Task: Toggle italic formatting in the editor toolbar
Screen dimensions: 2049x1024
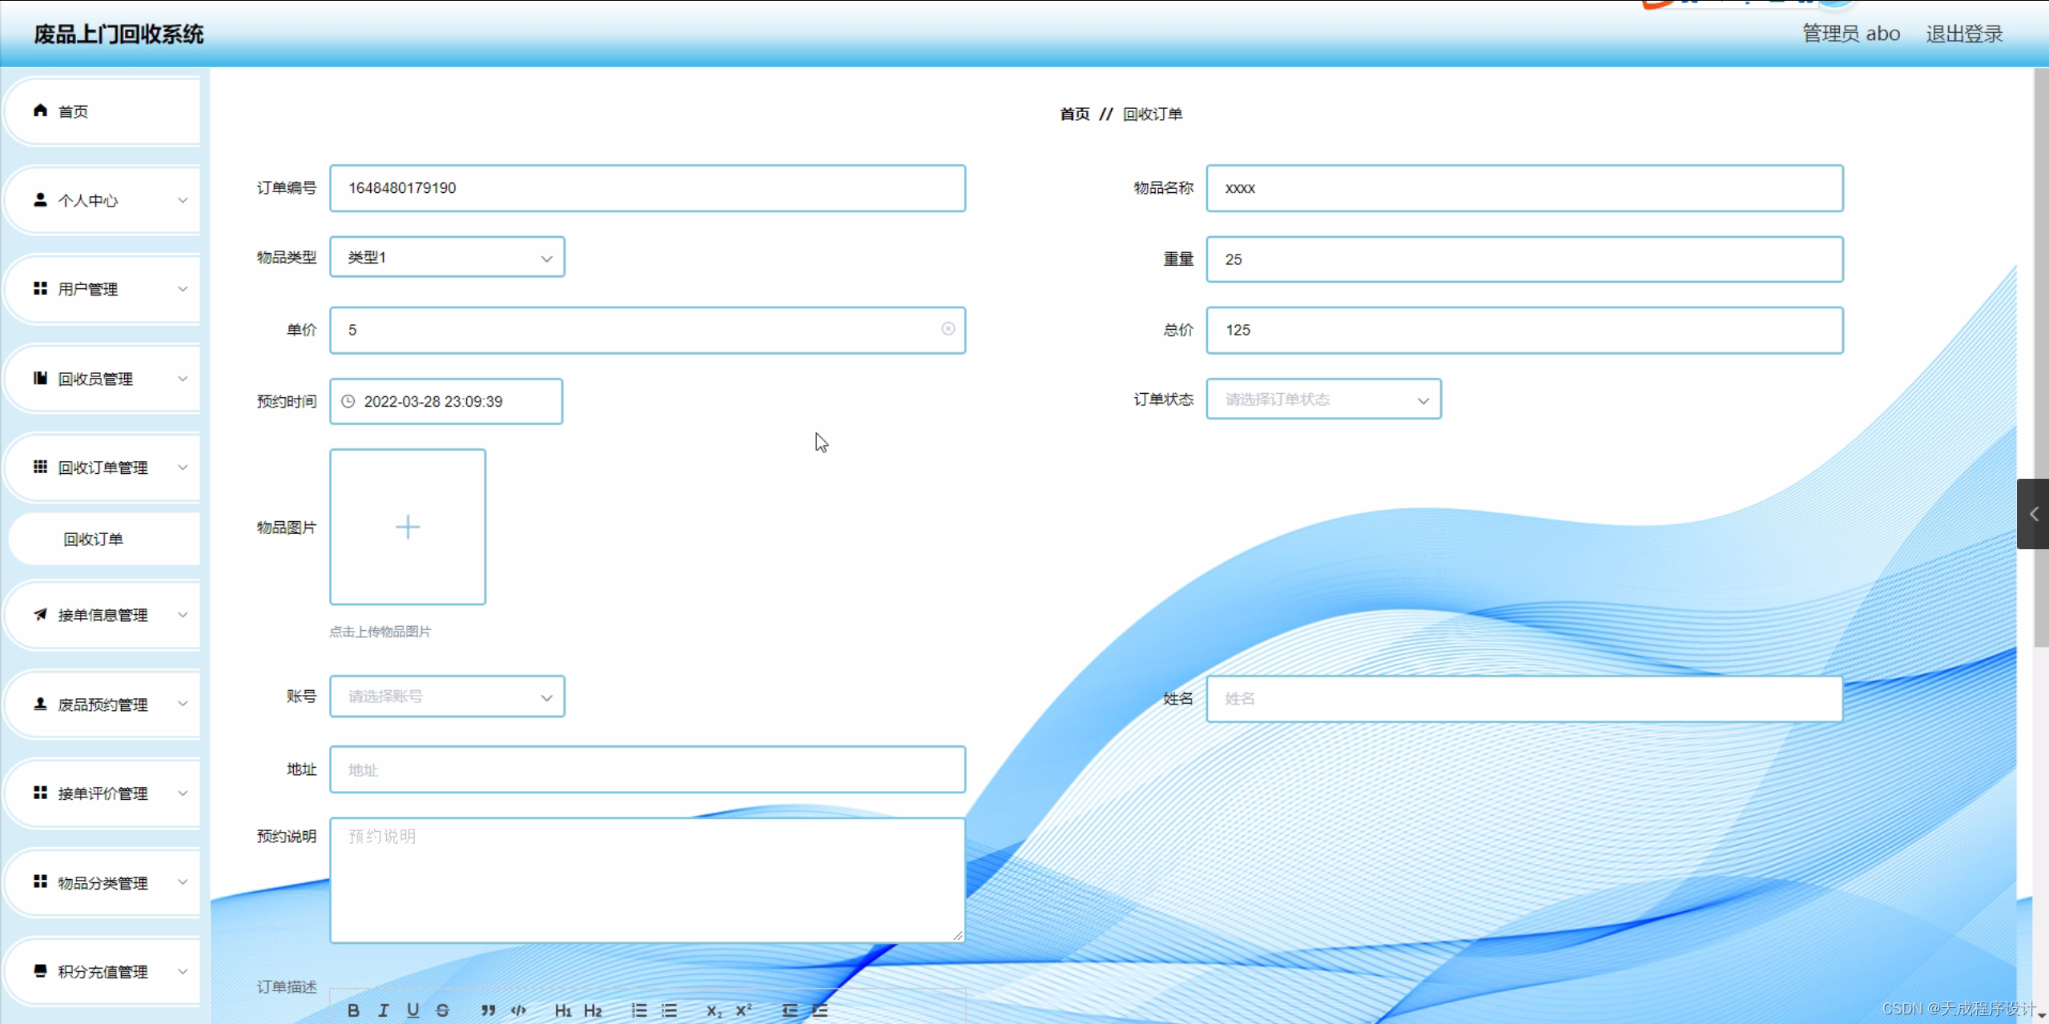Action: [384, 1010]
